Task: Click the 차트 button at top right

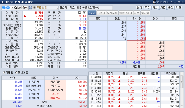Action: [x=163, y=8]
